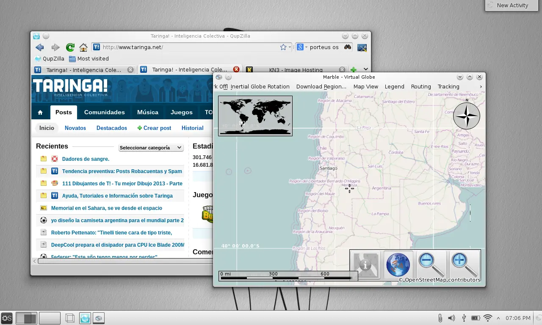This screenshot has width=542, height=325.
Task: Open the Roberto Pettenato post
Action: 111,233
